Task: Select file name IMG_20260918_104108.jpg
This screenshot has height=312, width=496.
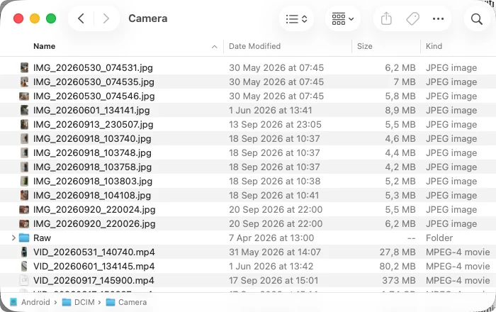Action: coord(92,196)
